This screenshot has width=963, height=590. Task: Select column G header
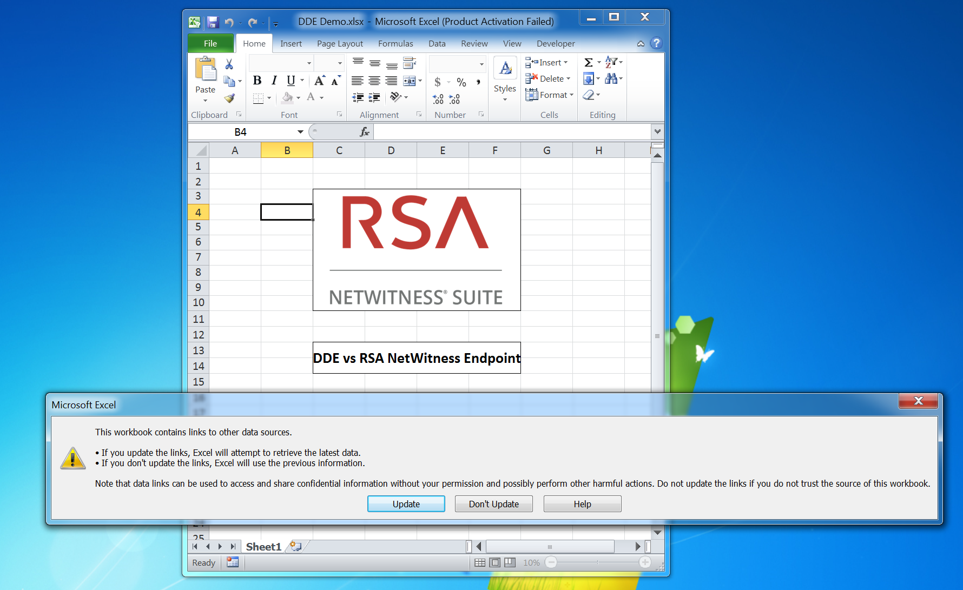546,150
